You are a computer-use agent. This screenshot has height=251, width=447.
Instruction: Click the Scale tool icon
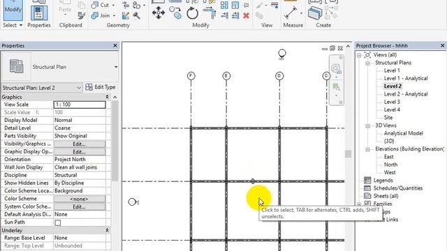click(x=235, y=5)
